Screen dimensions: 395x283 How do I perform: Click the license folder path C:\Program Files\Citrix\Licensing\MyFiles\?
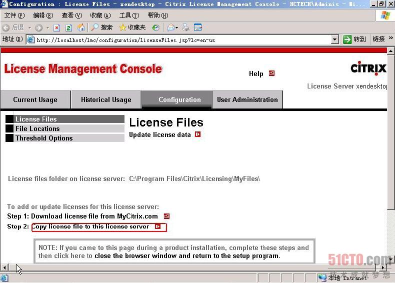pos(194,178)
